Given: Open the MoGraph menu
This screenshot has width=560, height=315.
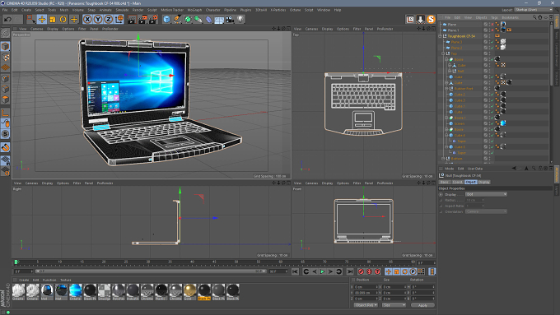Looking at the screenshot, I should point(194,10).
